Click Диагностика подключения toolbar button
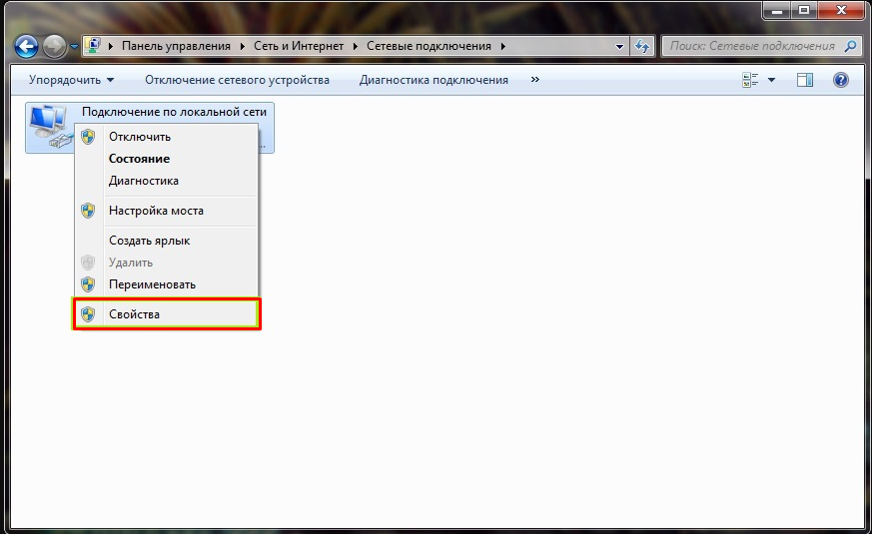Viewport: 872px width, 534px height. tap(434, 80)
